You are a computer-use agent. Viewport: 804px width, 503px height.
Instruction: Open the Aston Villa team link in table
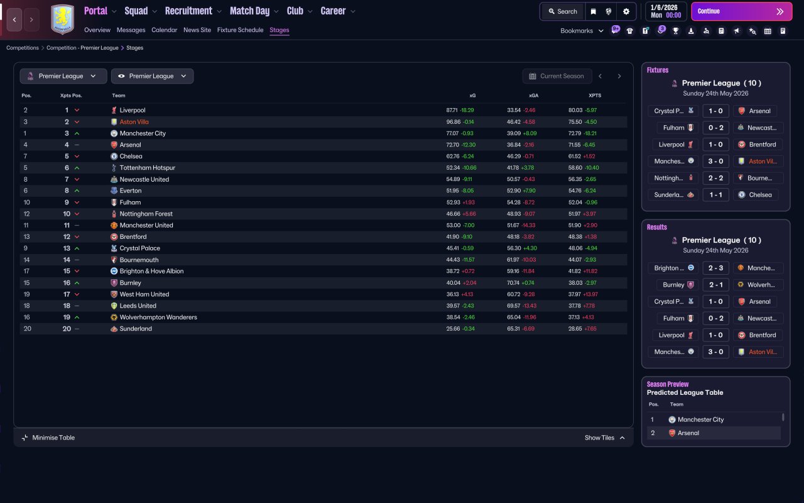[x=134, y=122]
